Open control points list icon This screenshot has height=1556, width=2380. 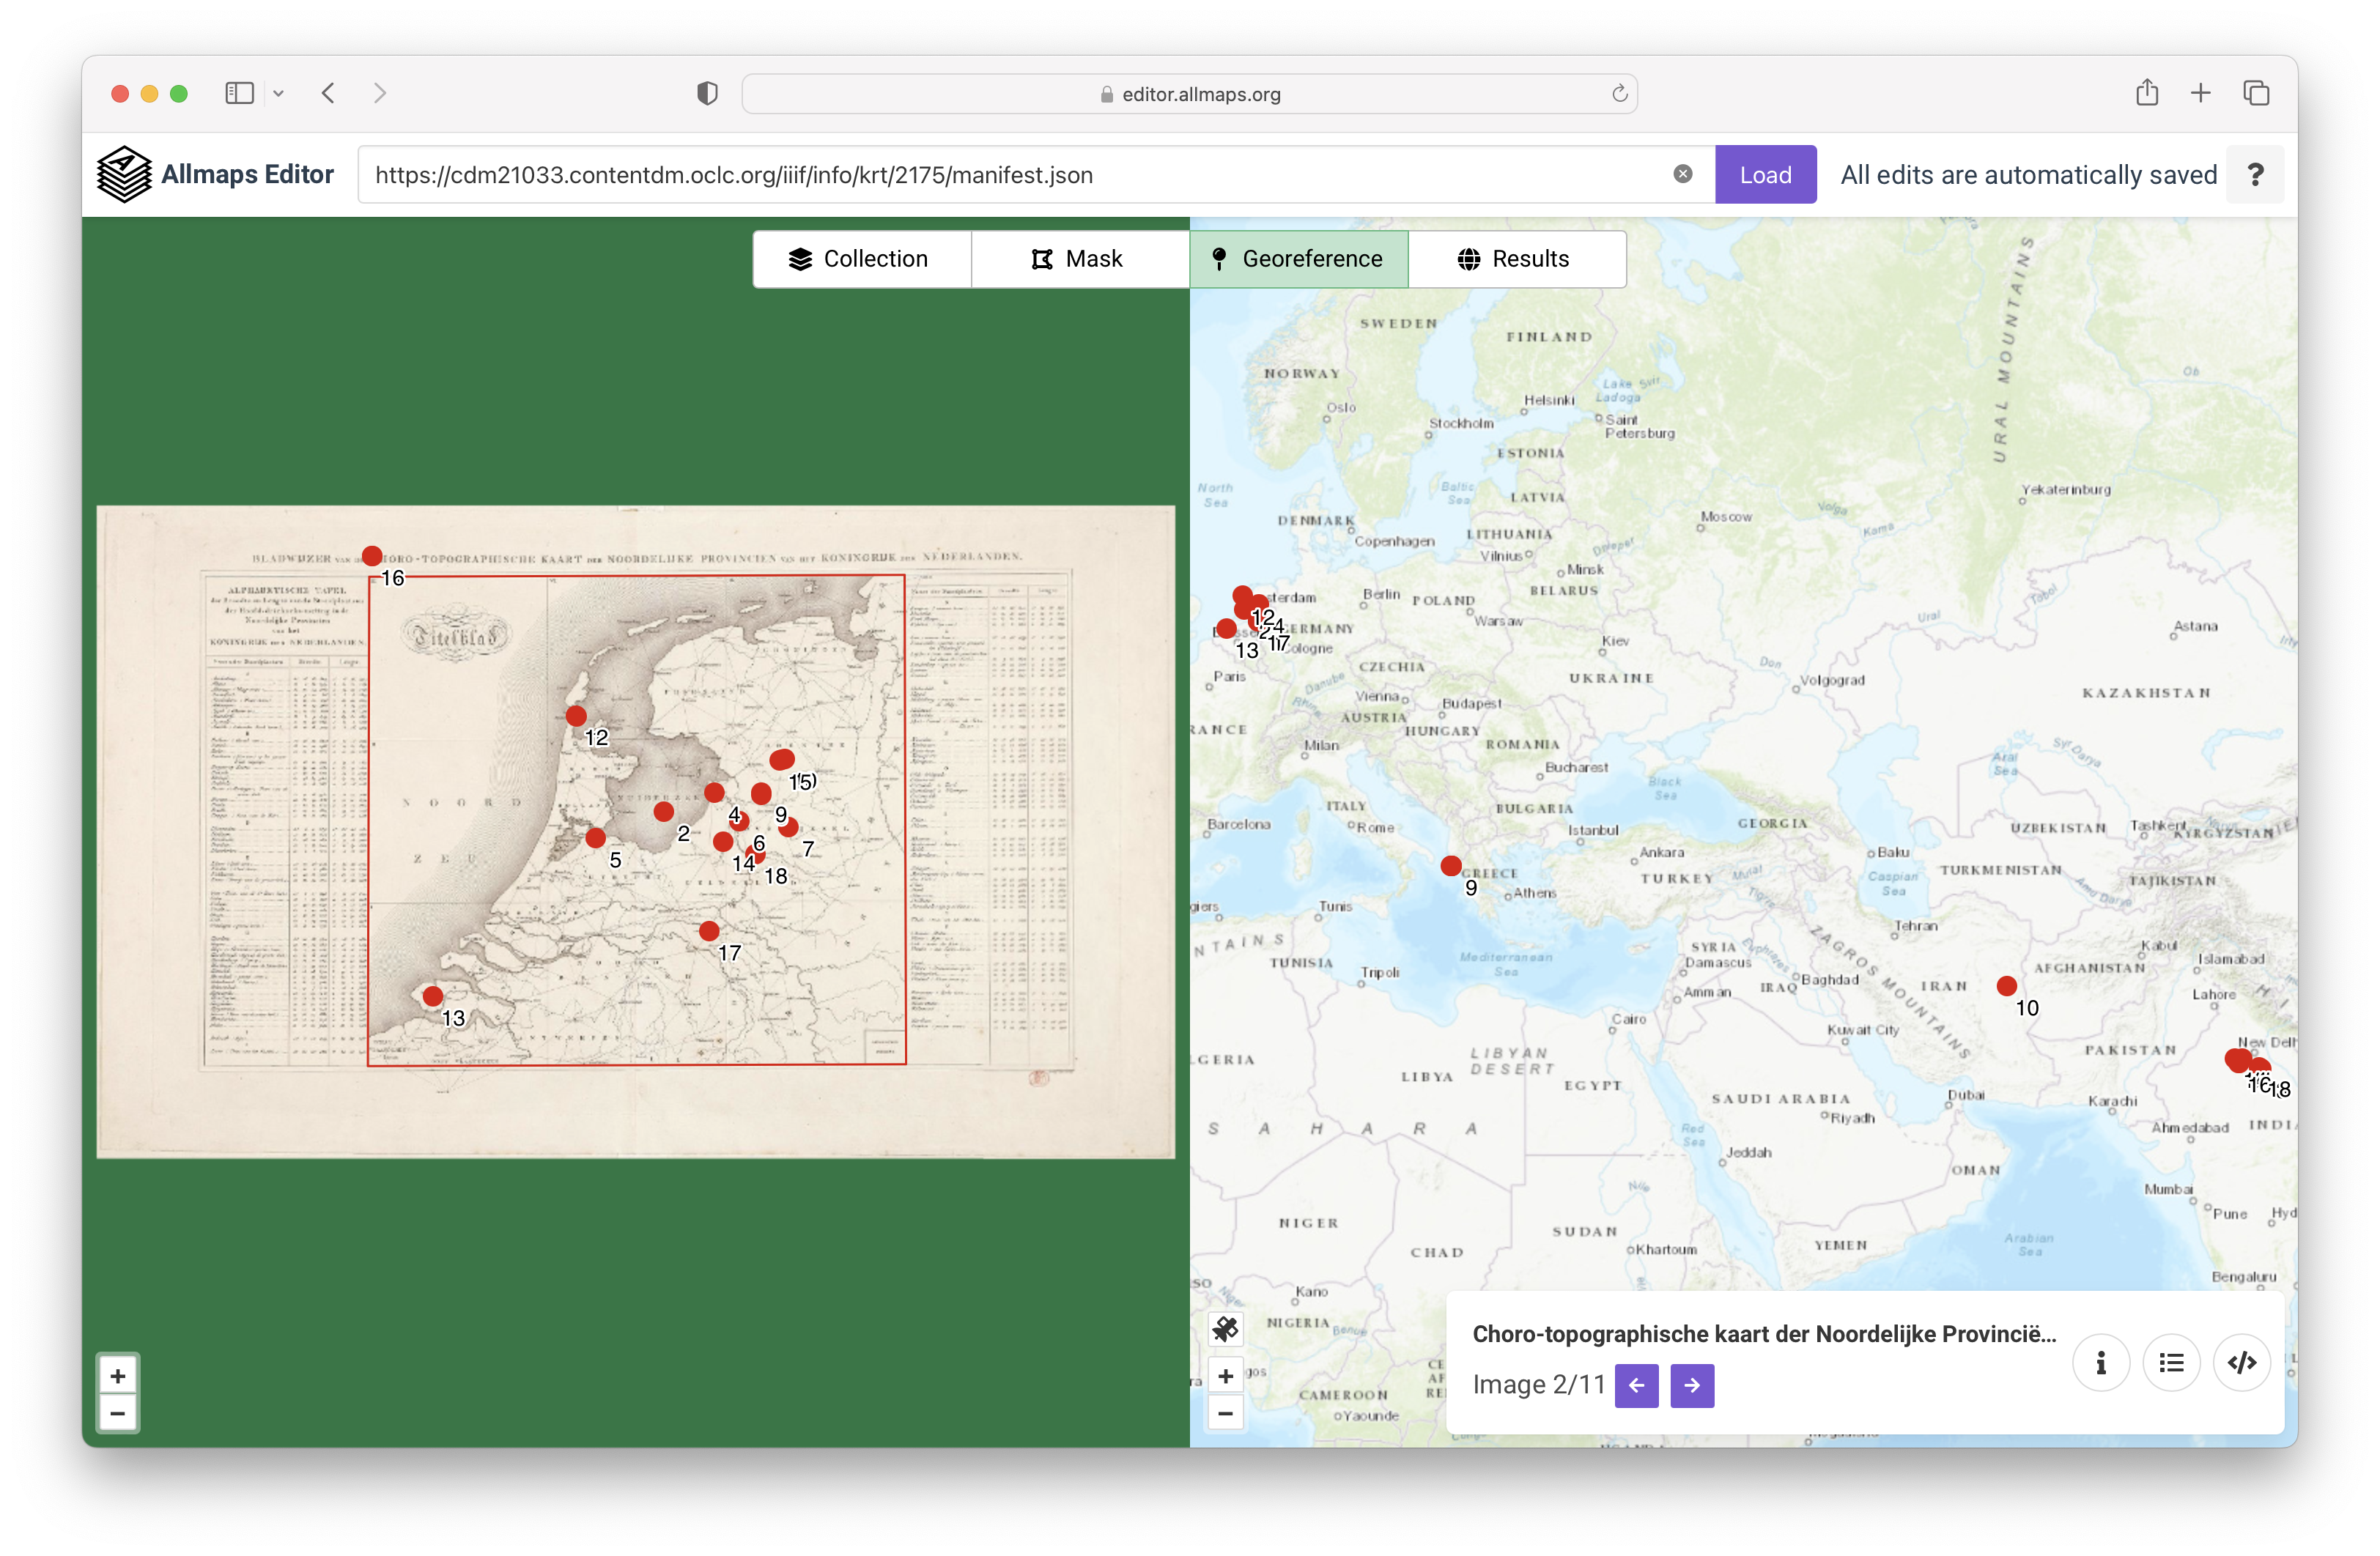[x=2171, y=1362]
